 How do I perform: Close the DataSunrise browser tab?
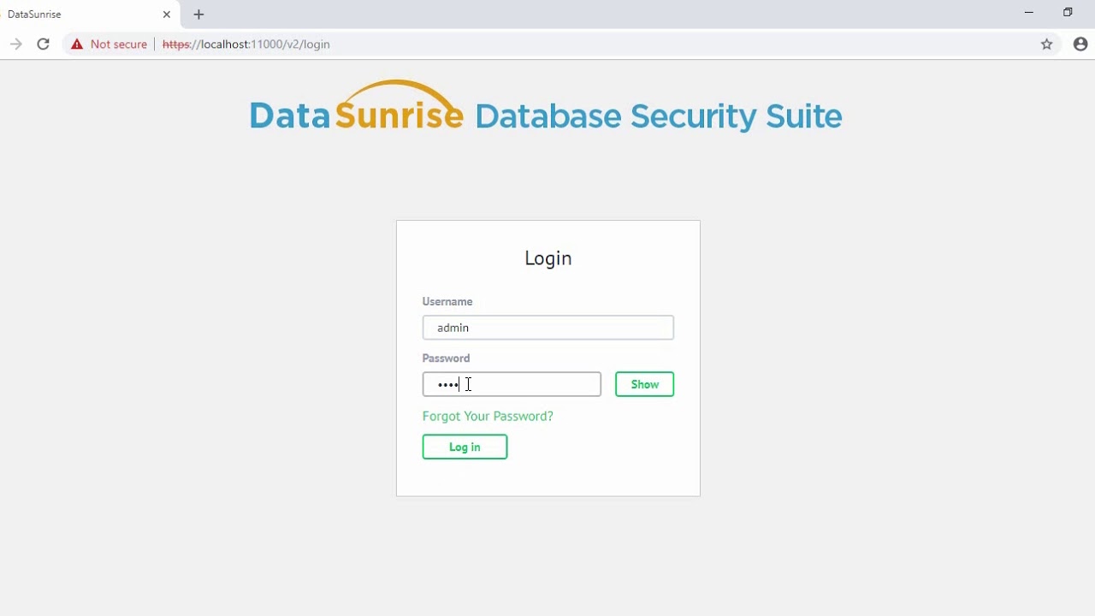coord(167,15)
